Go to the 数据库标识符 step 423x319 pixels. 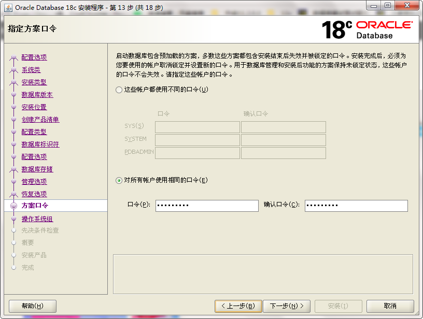[x=40, y=144]
